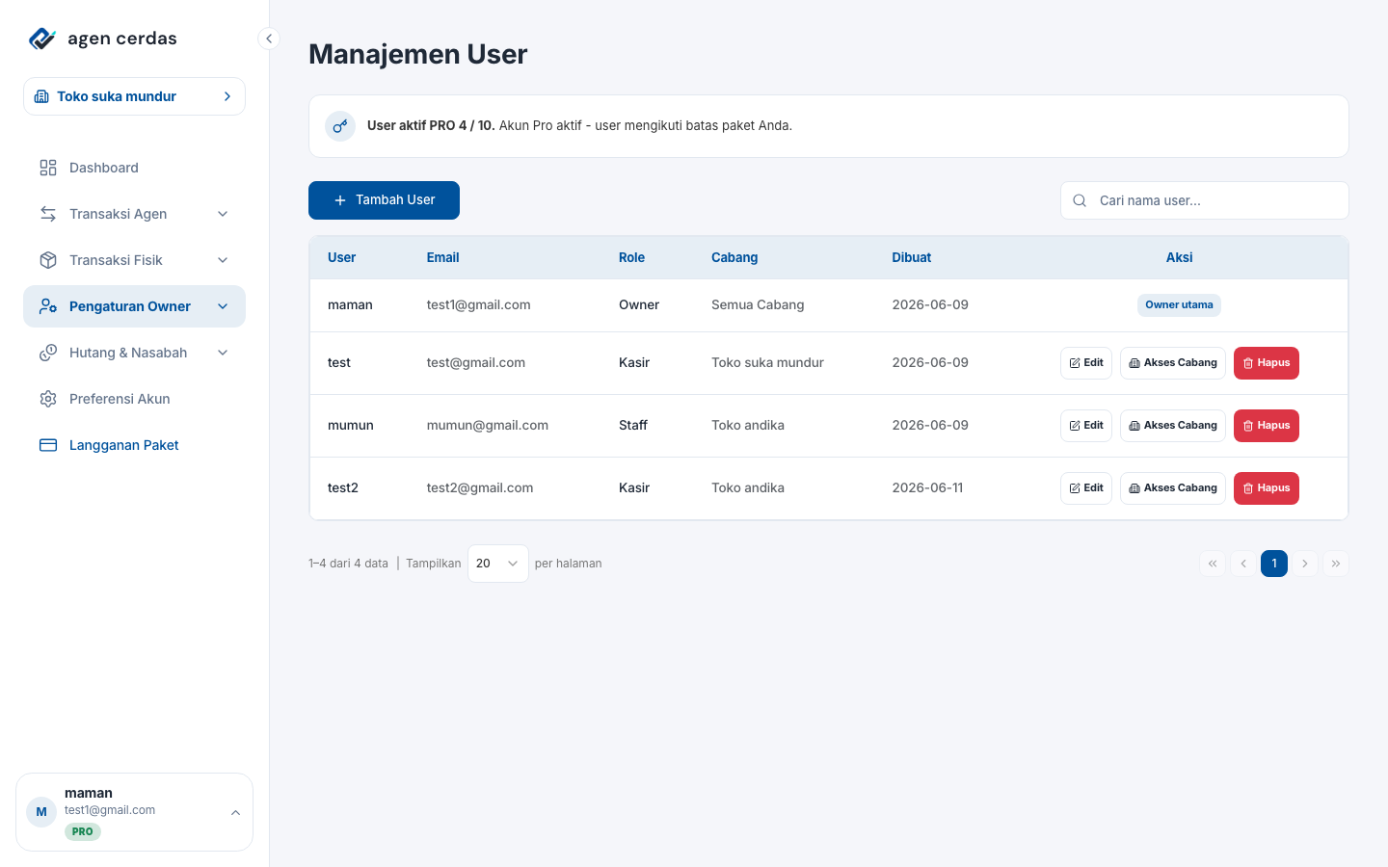Edit the user test
The width and height of the screenshot is (1388, 867).
[x=1086, y=363]
